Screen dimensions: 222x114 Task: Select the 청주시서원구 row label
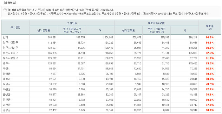click(x=10, y=48)
